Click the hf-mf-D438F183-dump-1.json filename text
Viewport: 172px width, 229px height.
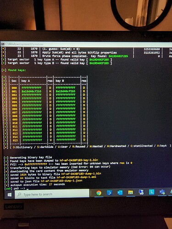point(61,181)
